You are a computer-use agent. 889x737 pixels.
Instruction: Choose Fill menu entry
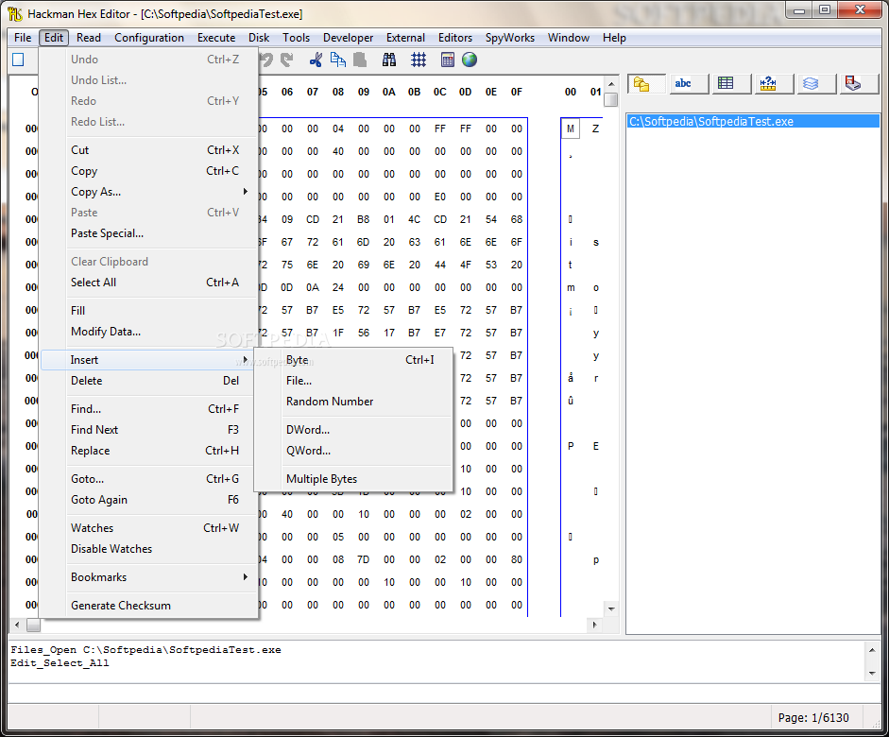tap(149, 311)
